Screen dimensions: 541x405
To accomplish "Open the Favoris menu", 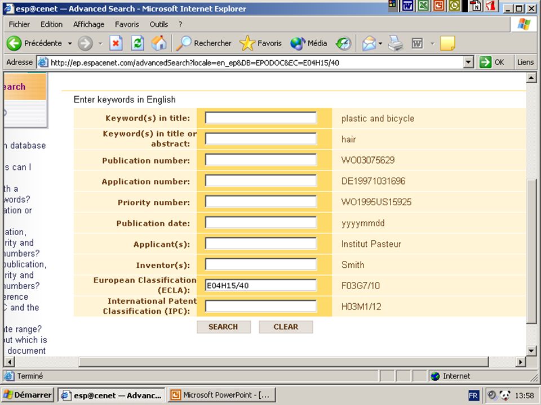I will [x=127, y=24].
